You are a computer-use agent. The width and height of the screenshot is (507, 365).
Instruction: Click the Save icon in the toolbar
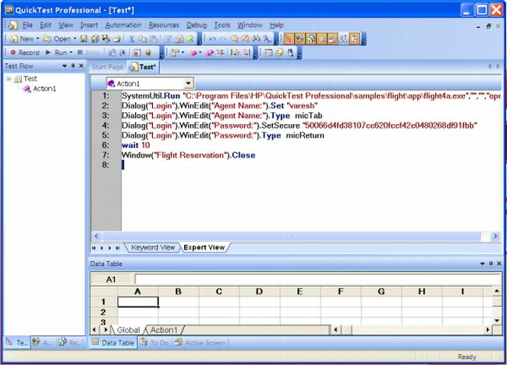coord(83,39)
